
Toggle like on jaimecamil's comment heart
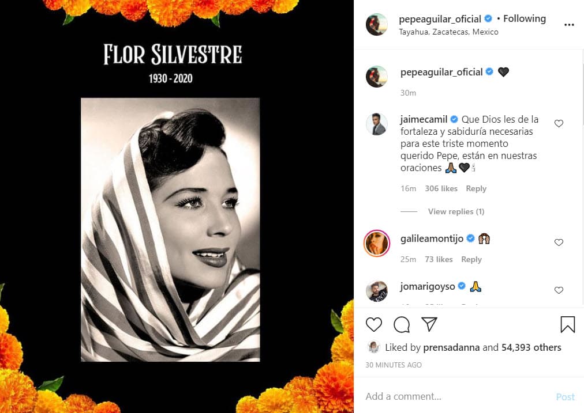558,123
